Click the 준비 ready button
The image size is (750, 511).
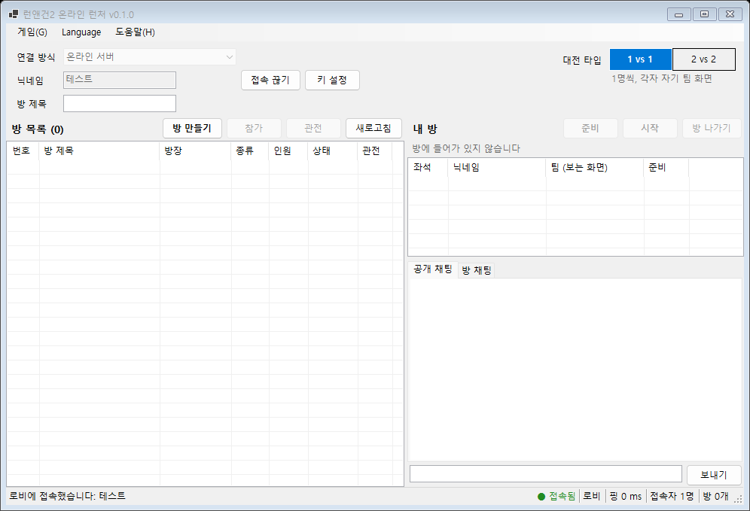point(590,128)
